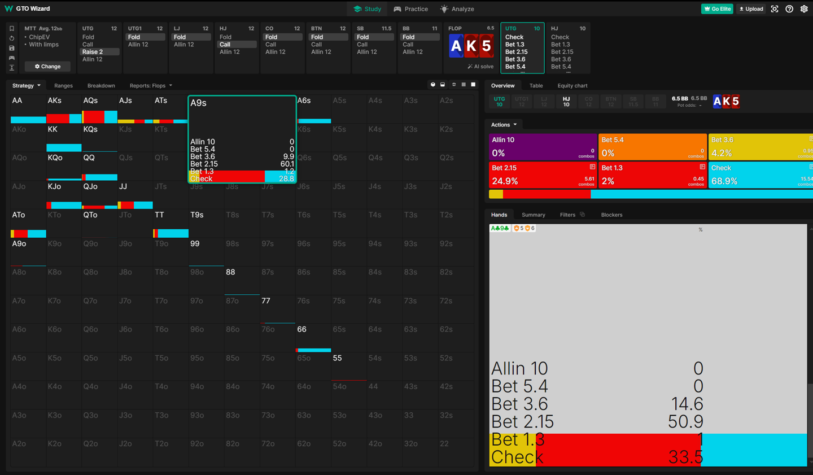Click the reset arrow icon in sidebar
Screen dimensions: 813x475
[x=12, y=38]
